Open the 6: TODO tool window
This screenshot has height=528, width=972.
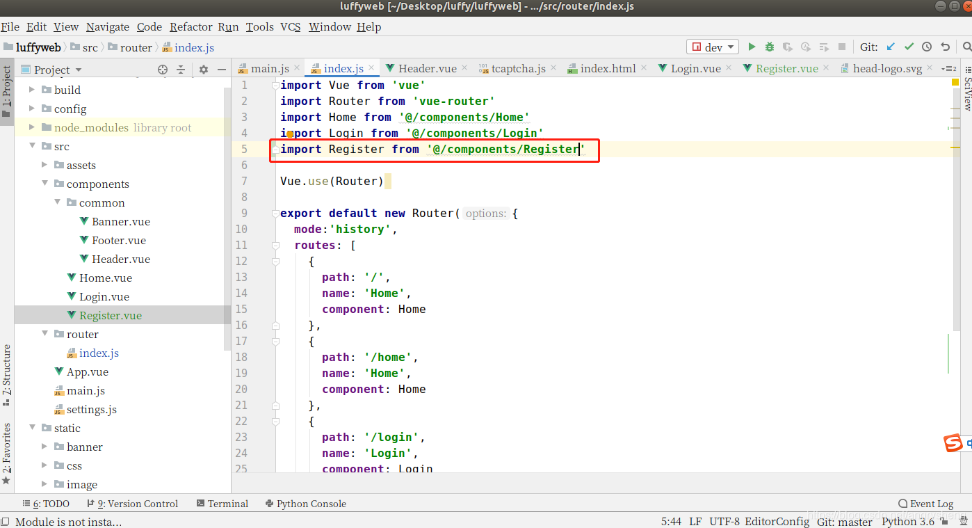click(x=46, y=504)
